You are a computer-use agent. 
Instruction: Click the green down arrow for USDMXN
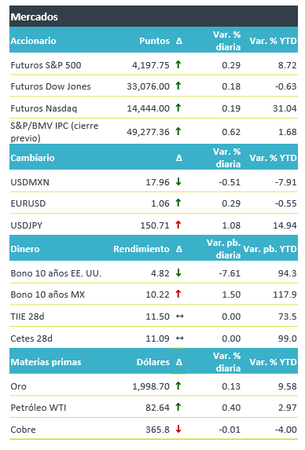click(178, 181)
